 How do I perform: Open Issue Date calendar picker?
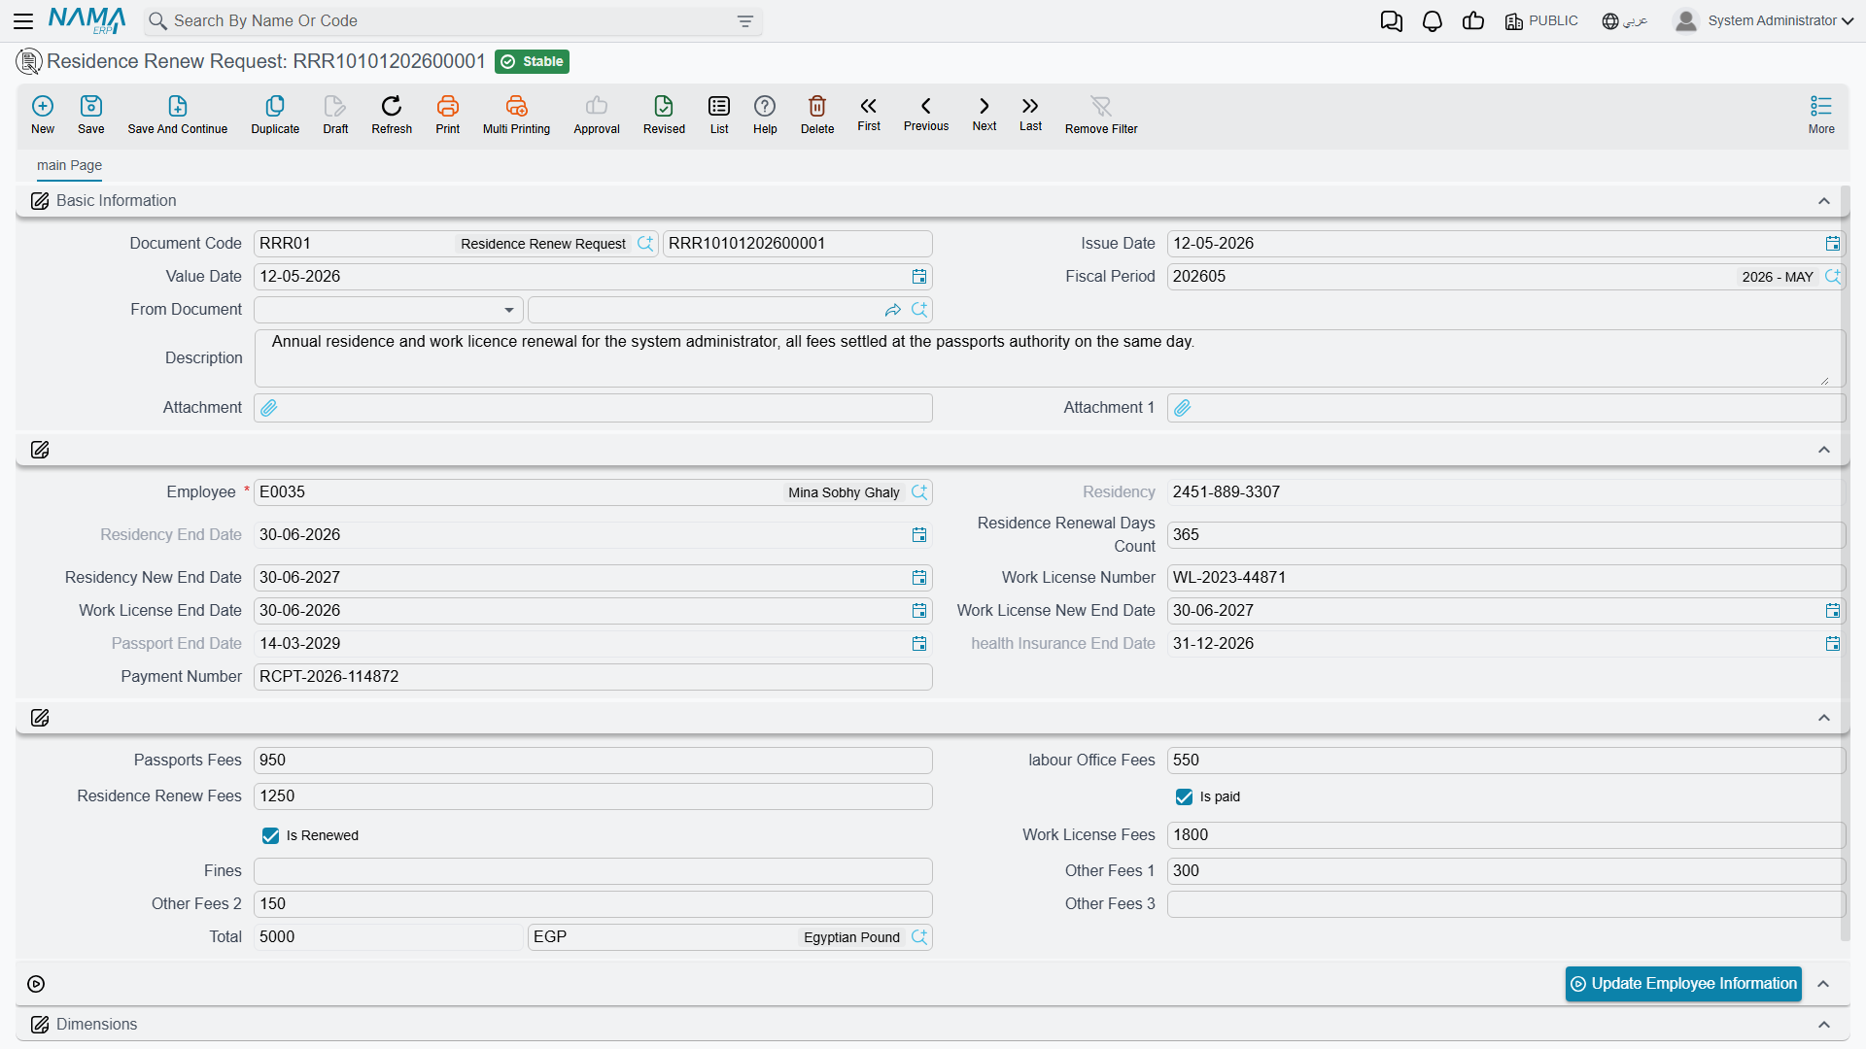coord(1832,244)
